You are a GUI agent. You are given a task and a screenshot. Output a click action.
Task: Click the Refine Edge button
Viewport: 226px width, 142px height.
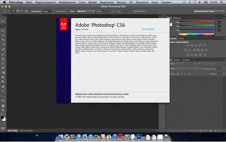[x=140, y=11]
